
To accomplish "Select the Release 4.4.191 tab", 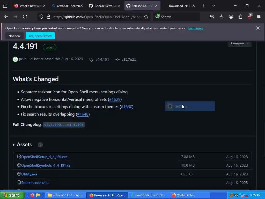I will (142, 6).
